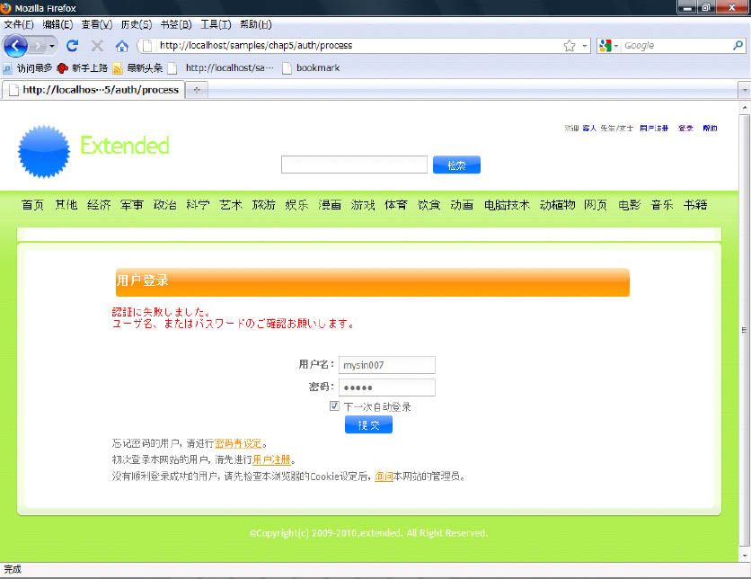Viewport: 751px width, 579px height.
Task: Open the http://localhost/sa… bookmark
Action: tap(221, 68)
